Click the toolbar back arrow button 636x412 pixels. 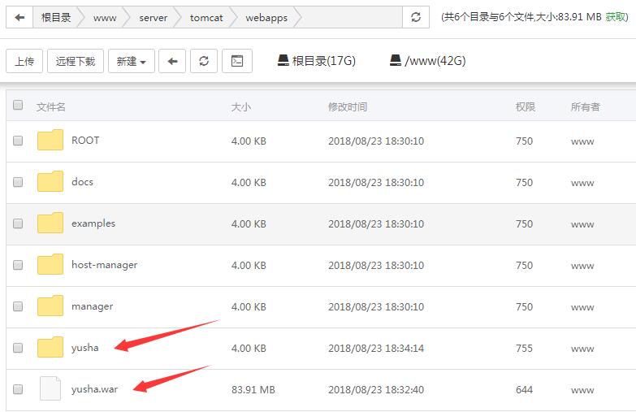coord(172,61)
